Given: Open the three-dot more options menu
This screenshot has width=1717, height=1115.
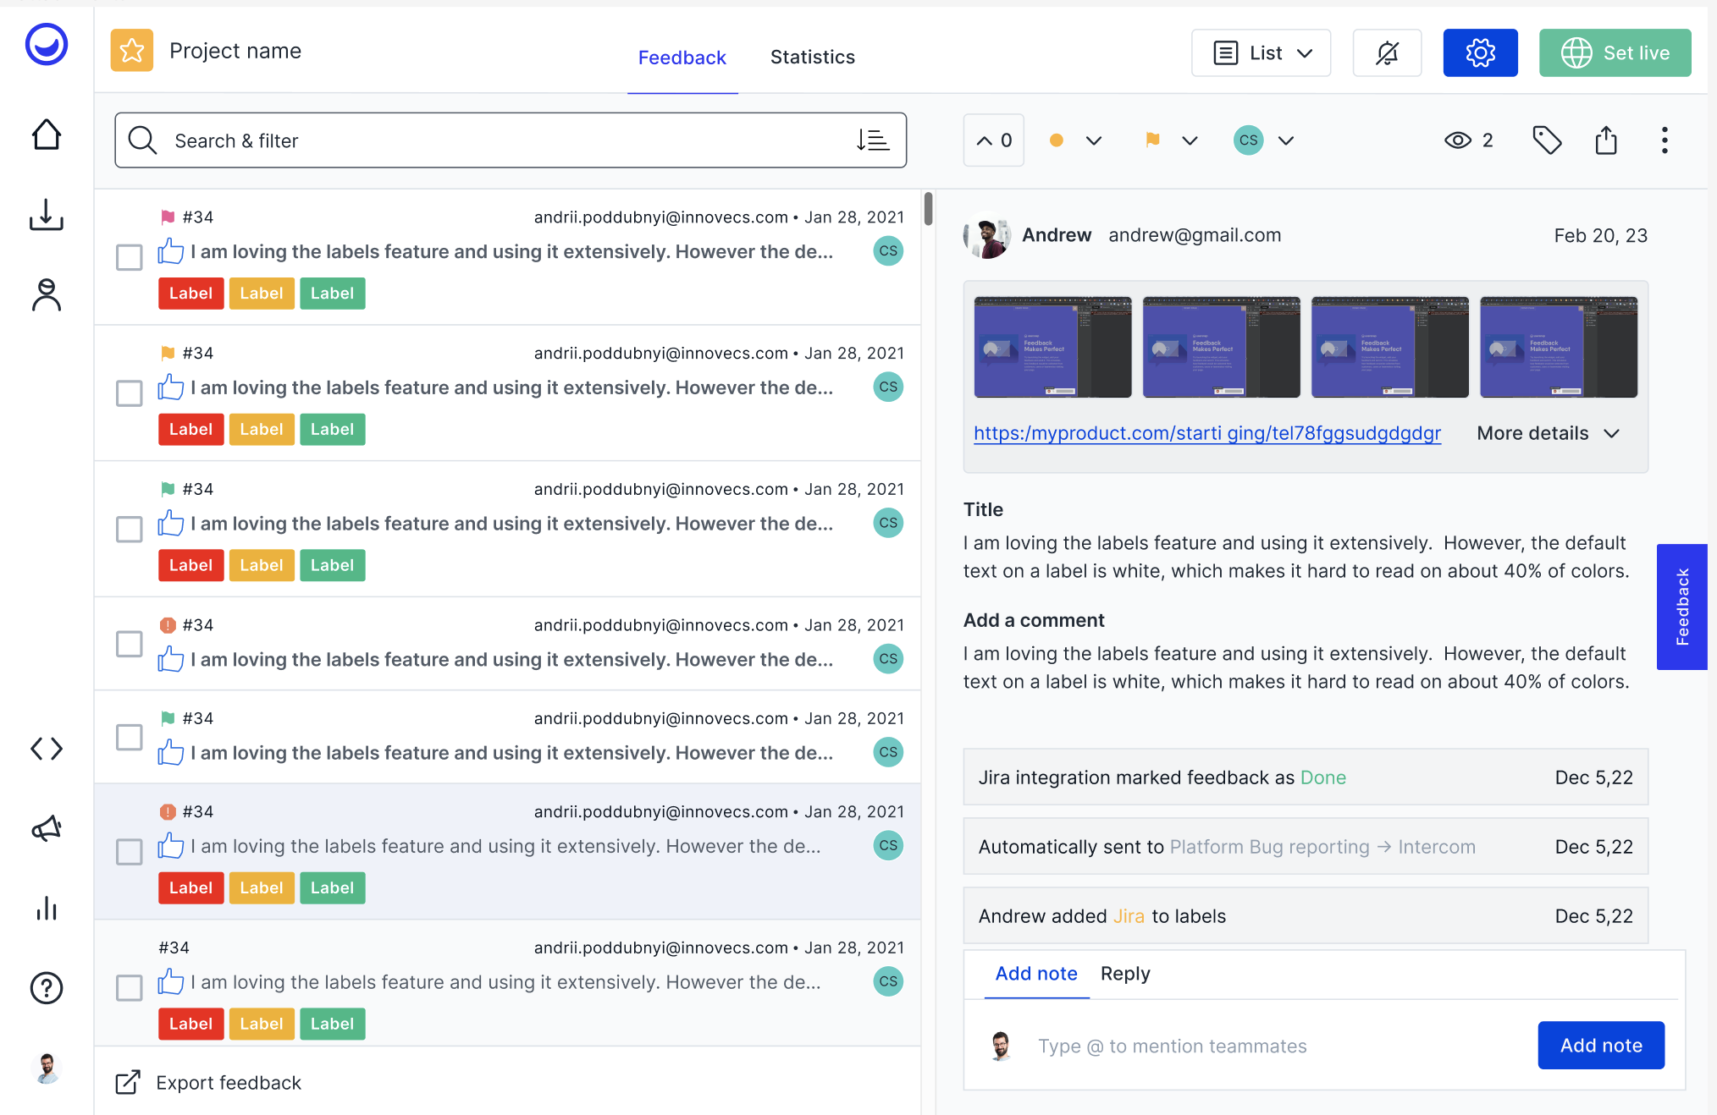Looking at the screenshot, I should pos(1665,140).
